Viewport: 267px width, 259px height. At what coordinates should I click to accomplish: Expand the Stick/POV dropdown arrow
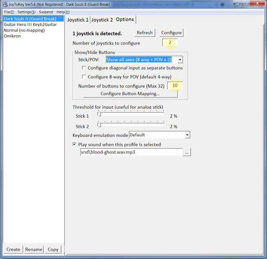[x=180, y=59]
